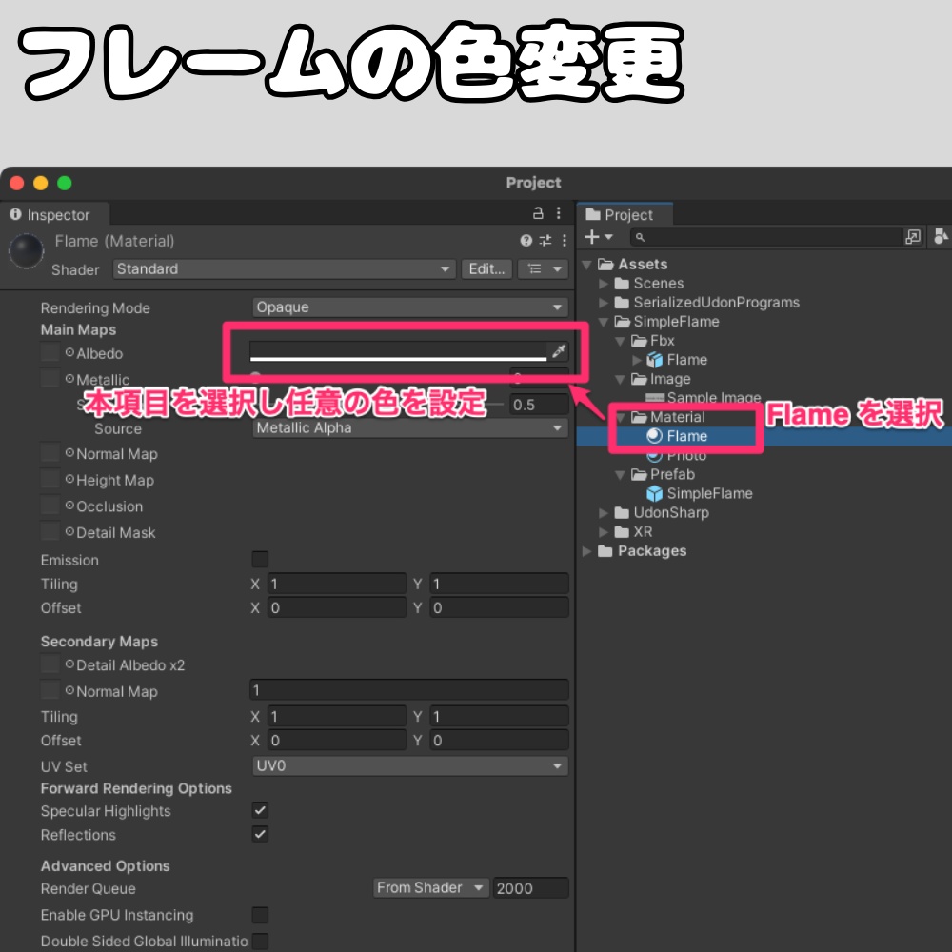This screenshot has height=952, width=952.
Task: Select the Flame material icon under Material folder
Action: point(655,436)
